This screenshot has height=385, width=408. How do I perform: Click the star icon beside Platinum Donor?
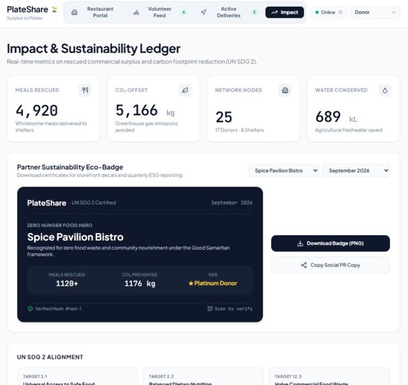[191, 283]
